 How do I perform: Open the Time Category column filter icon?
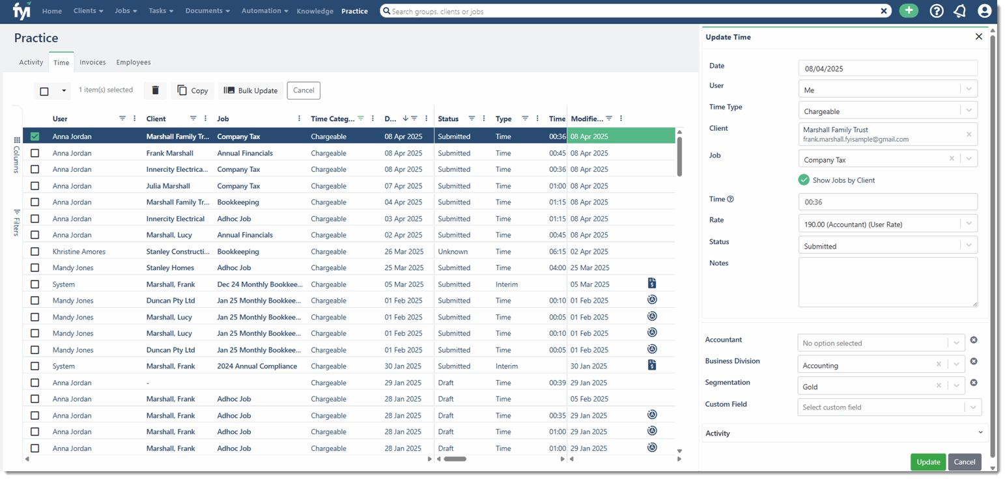point(361,118)
